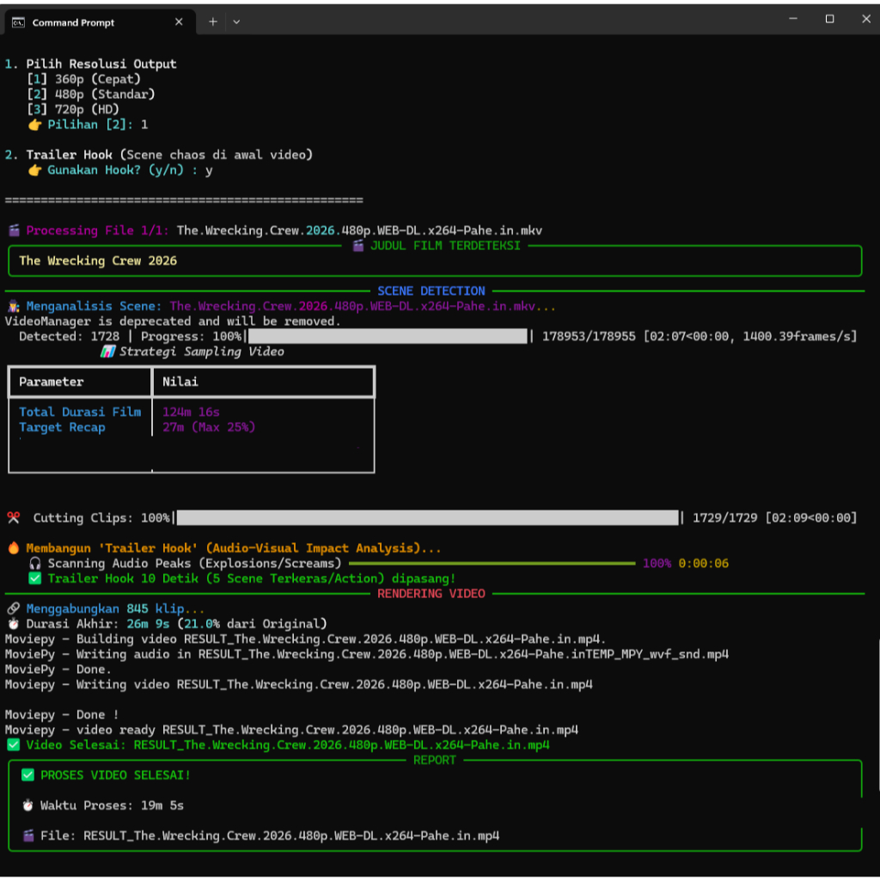Image resolution: width=880 pixels, height=880 pixels.
Task: Click the Cutting Clips progress bar
Action: 427,517
